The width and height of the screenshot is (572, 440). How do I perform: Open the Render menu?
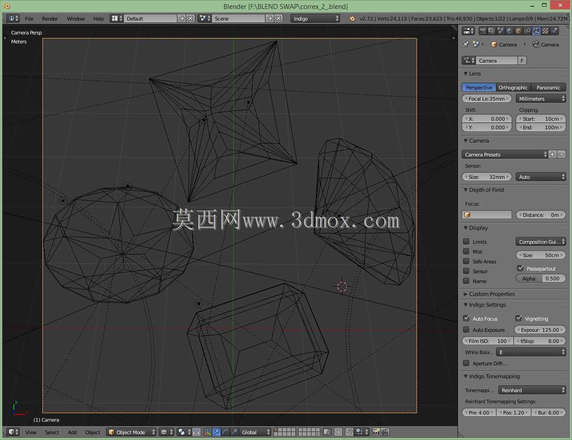point(50,18)
